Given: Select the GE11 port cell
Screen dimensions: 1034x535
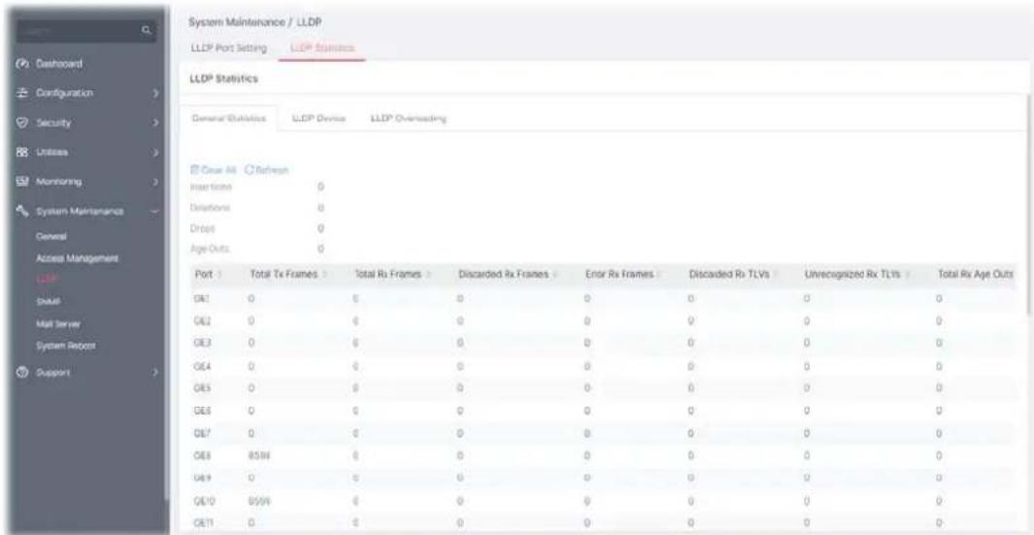Looking at the screenshot, I should click(205, 522).
